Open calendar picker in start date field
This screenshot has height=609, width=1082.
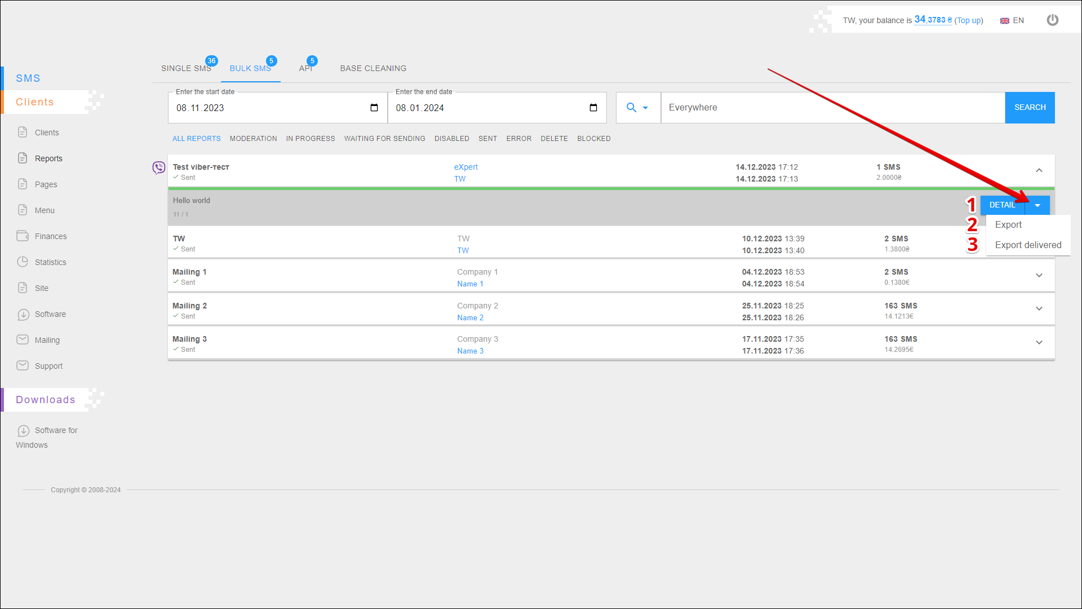point(374,108)
